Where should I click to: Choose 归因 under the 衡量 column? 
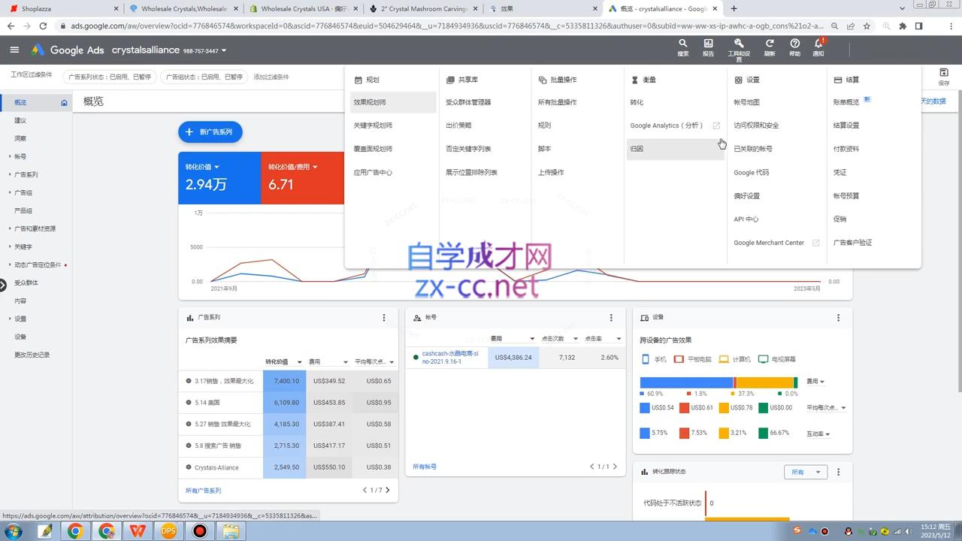coord(675,149)
